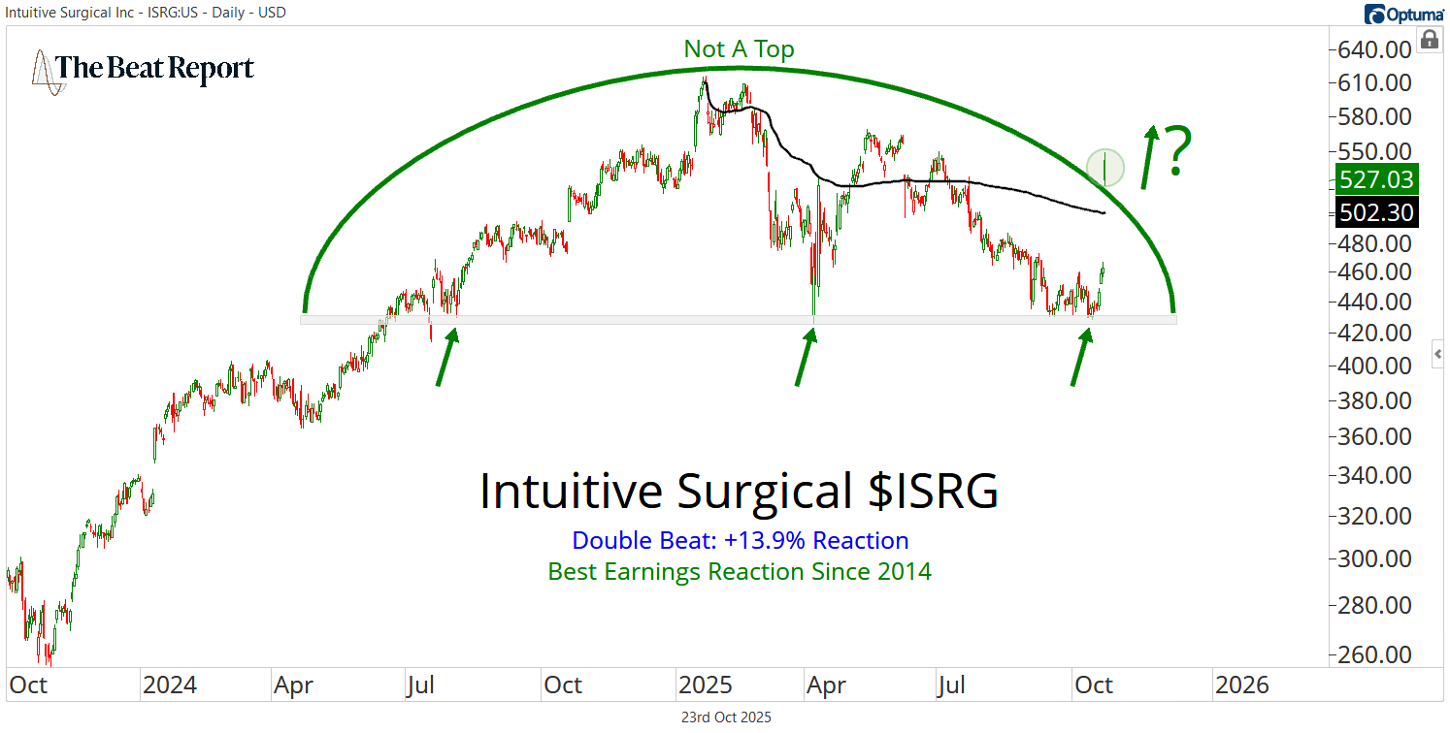The width and height of the screenshot is (1450, 733).
Task: Click the green 527.03 price label
Action: coord(1374,179)
